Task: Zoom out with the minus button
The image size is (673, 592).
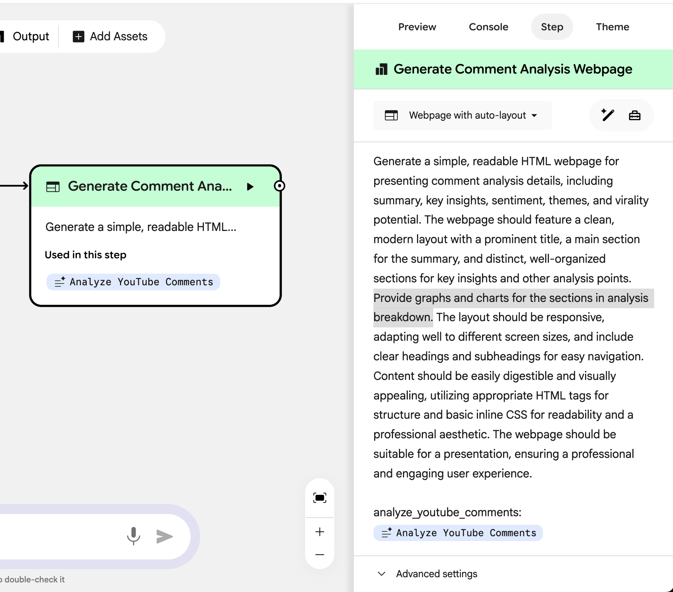Action: click(320, 555)
